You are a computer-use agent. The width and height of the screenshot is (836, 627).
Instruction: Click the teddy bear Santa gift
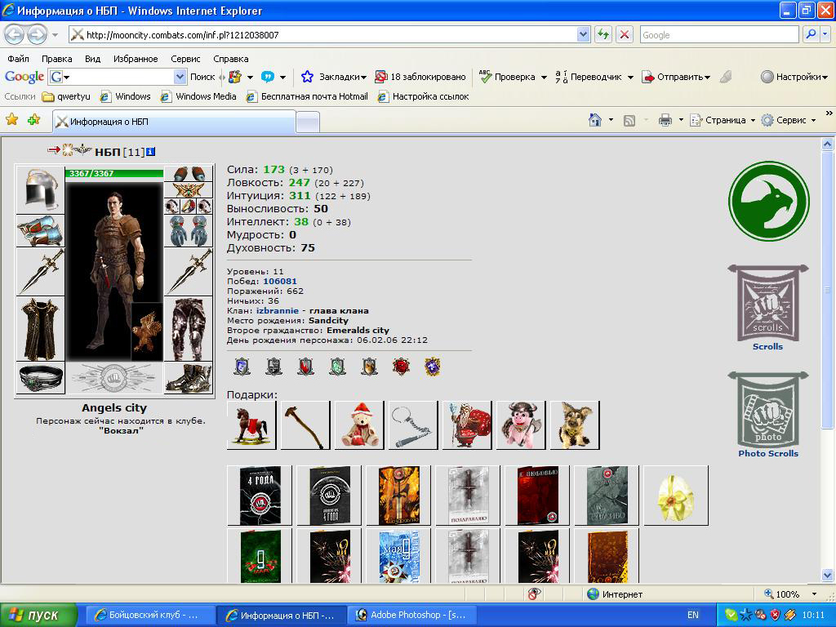point(359,425)
